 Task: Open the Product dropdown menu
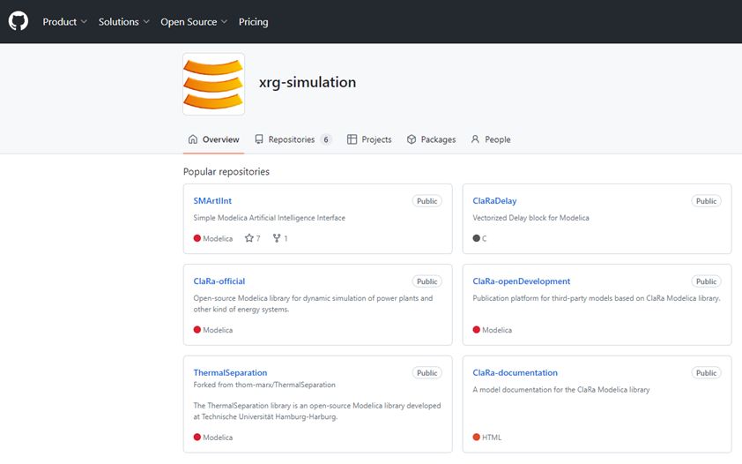[65, 22]
